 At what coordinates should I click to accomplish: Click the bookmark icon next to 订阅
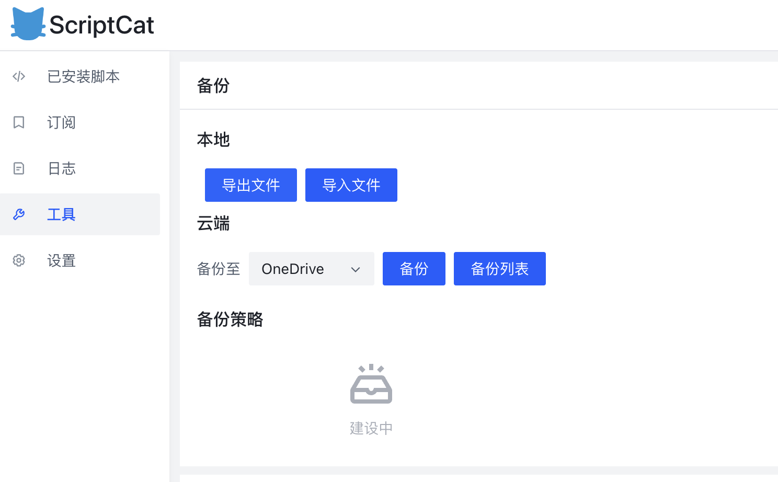pos(19,122)
